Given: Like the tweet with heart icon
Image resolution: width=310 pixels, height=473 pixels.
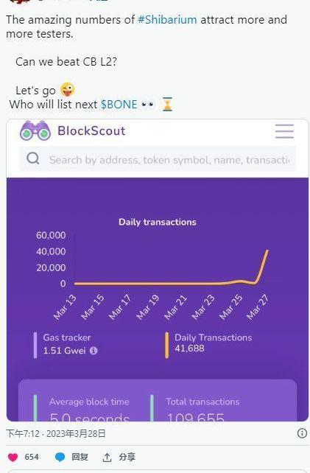Looking at the screenshot, I should [x=13, y=458].
